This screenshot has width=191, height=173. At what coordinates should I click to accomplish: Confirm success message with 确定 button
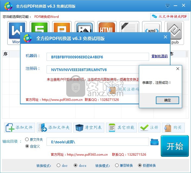coord(167,100)
